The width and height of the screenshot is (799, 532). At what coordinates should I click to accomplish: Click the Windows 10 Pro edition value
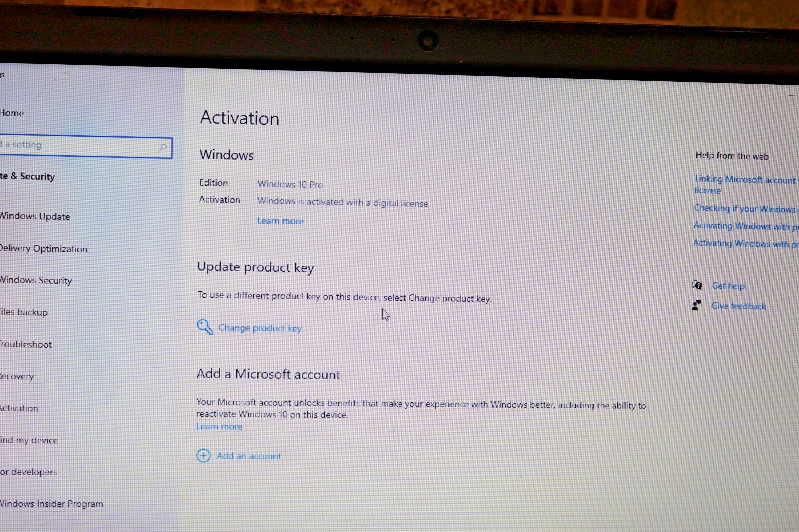(x=290, y=184)
